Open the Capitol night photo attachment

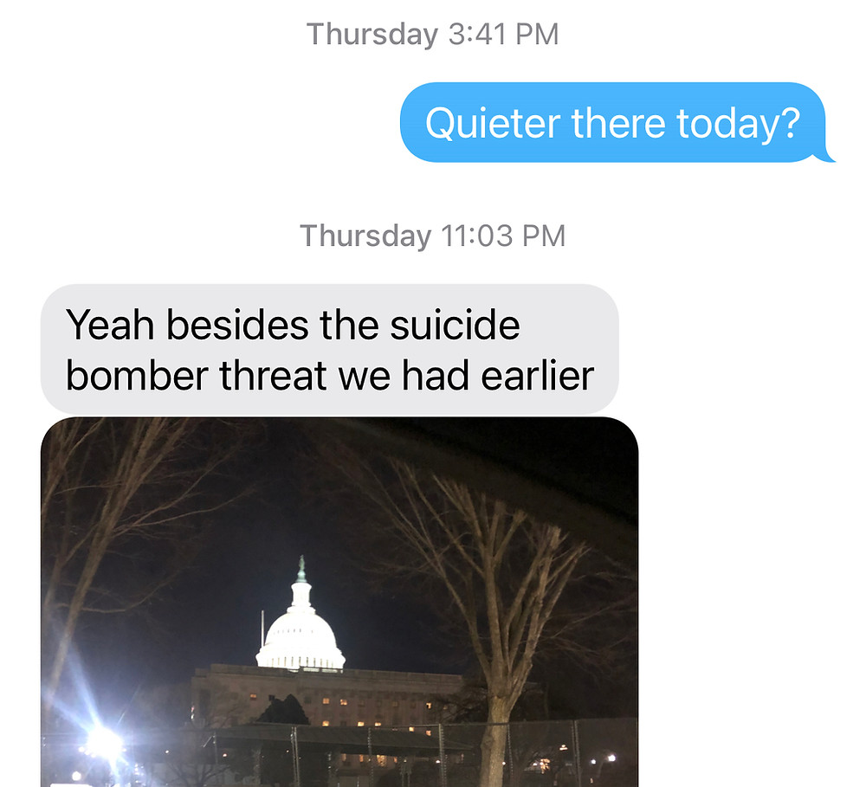point(339,602)
